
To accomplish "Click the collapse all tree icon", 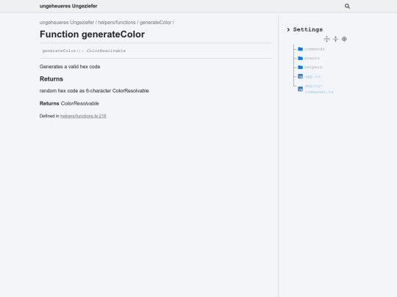I will [x=335, y=39].
